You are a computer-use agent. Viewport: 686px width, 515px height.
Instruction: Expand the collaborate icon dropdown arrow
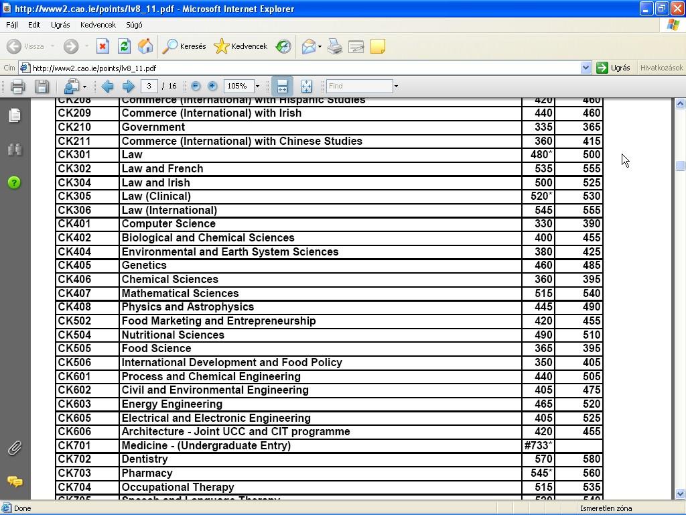point(84,87)
